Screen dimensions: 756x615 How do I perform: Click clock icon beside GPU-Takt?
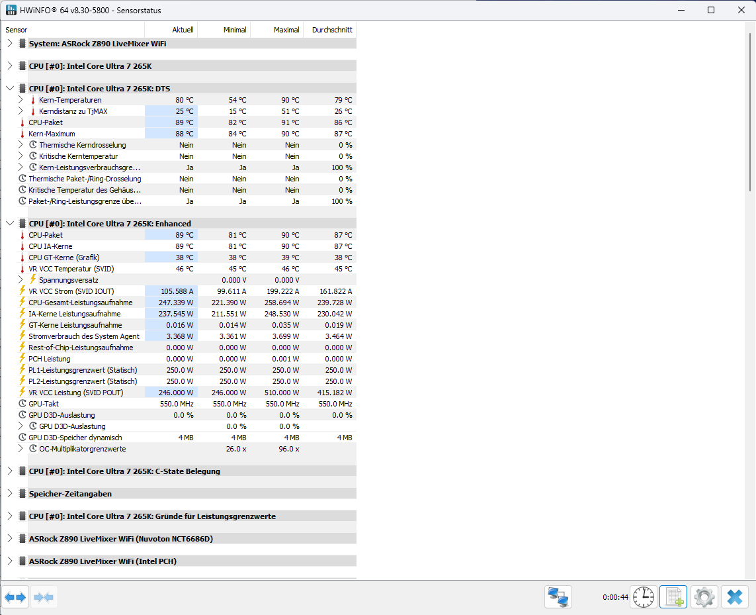(x=22, y=404)
